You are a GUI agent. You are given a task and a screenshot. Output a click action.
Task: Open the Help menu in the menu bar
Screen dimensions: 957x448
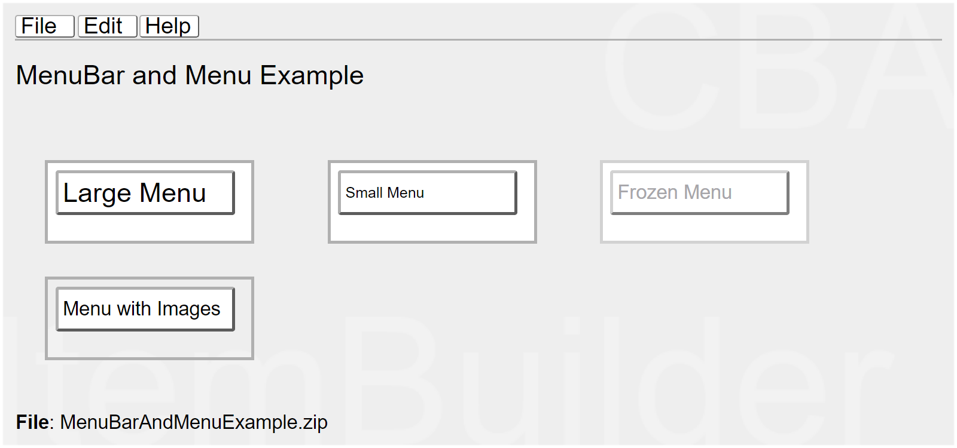[169, 26]
